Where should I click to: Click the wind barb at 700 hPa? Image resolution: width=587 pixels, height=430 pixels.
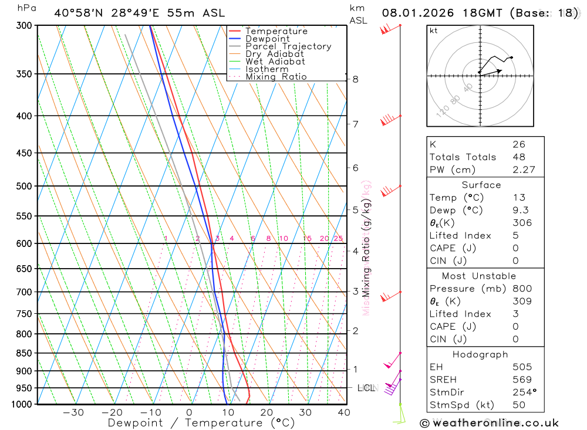pyautogui.click(x=391, y=296)
